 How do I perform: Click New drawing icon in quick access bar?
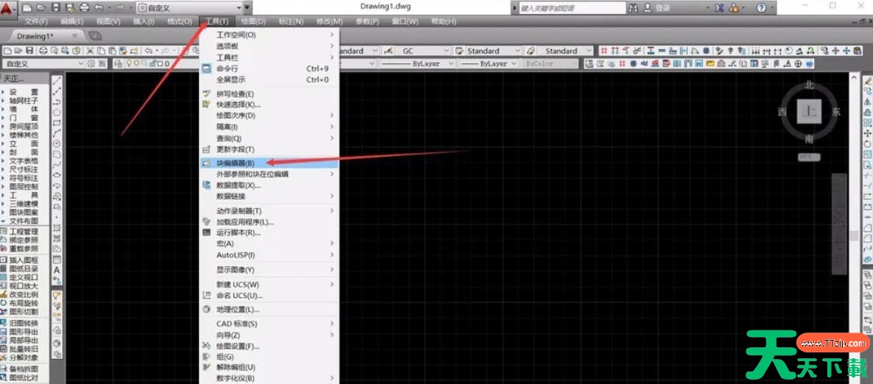(x=27, y=8)
